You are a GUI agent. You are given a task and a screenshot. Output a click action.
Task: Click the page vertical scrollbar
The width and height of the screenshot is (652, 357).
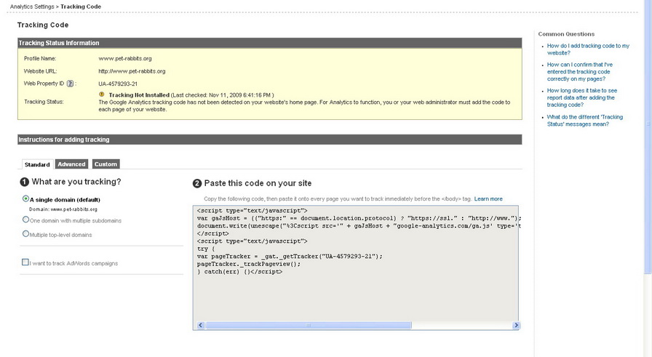pyautogui.click(x=648, y=137)
